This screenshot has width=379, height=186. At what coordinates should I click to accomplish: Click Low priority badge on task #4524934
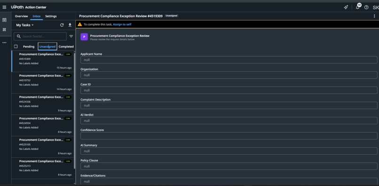(x=68, y=119)
